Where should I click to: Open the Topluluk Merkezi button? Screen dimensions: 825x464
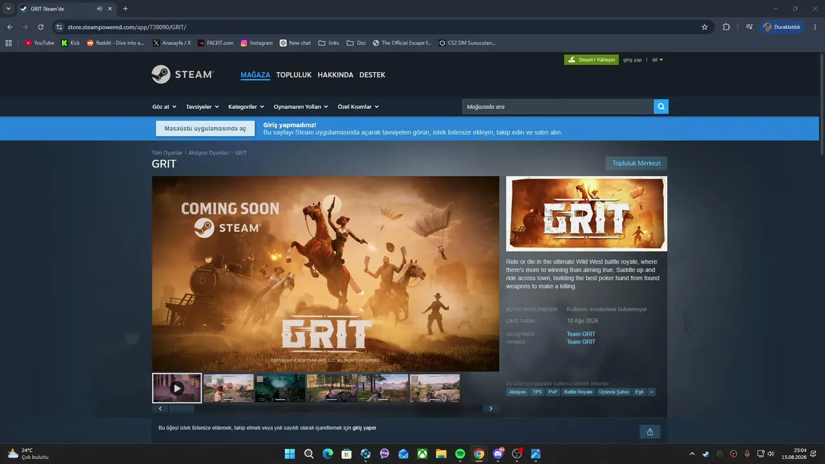coord(636,163)
